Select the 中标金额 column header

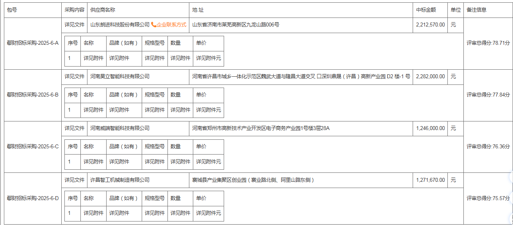[430, 10]
